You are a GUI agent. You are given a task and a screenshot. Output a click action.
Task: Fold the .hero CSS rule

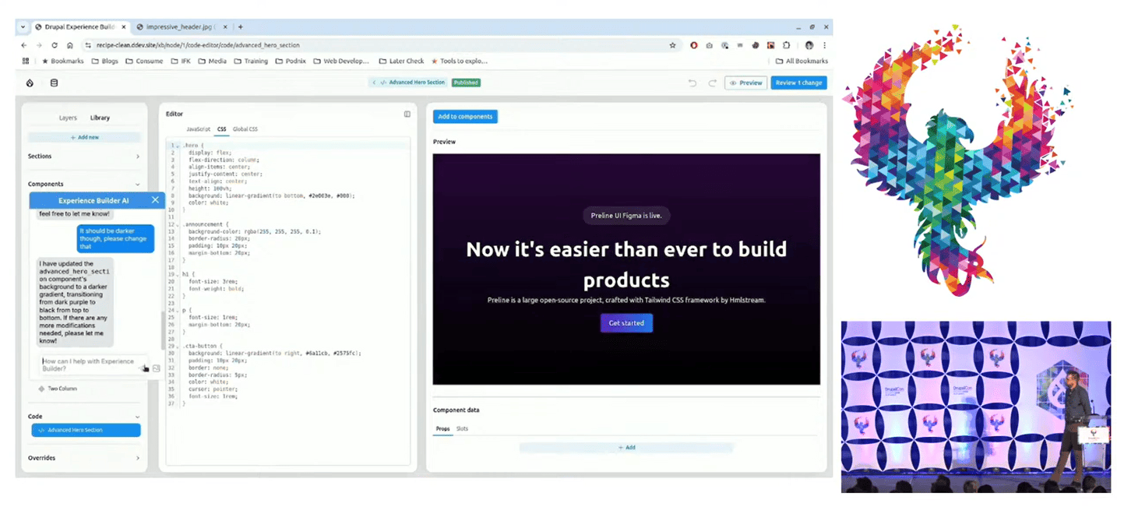[x=178, y=146]
